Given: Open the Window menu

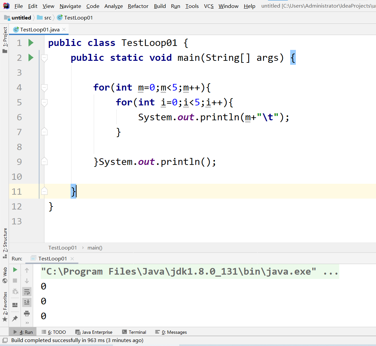Looking at the screenshot, I should pyautogui.click(x=229, y=6).
